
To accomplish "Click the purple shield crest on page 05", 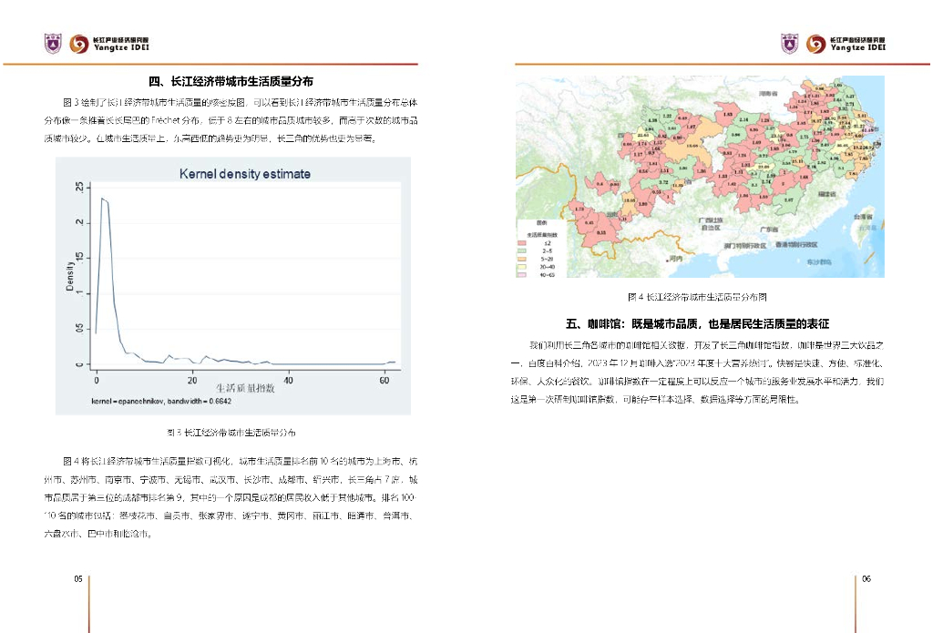I will [53, 44].
